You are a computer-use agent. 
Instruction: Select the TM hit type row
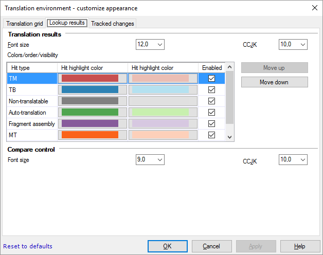32,78
